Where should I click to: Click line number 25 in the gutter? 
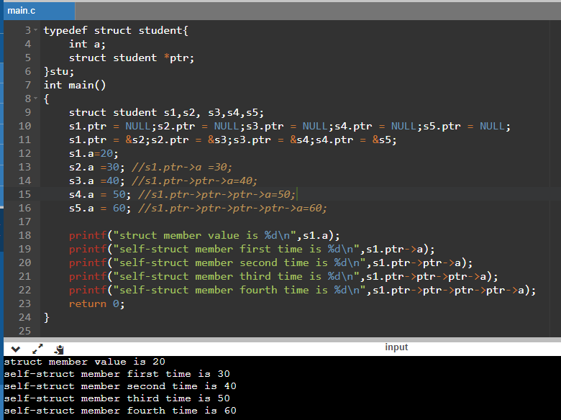24,331
